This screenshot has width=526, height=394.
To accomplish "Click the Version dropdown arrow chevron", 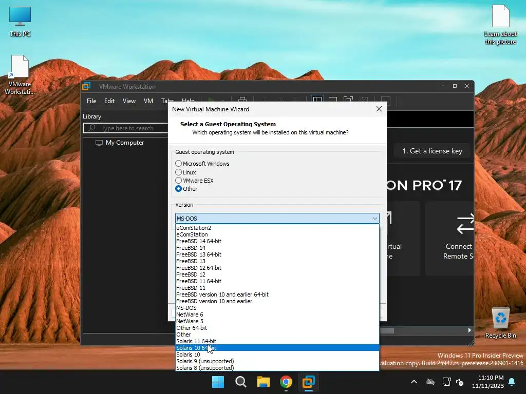I will click(374, 219).
